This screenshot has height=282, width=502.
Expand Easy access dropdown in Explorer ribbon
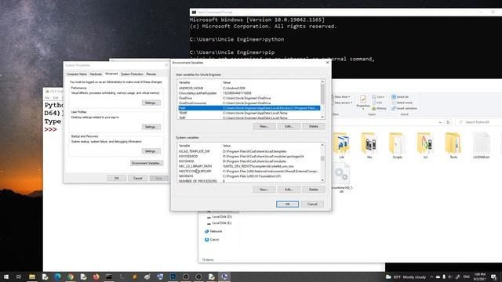342,103
